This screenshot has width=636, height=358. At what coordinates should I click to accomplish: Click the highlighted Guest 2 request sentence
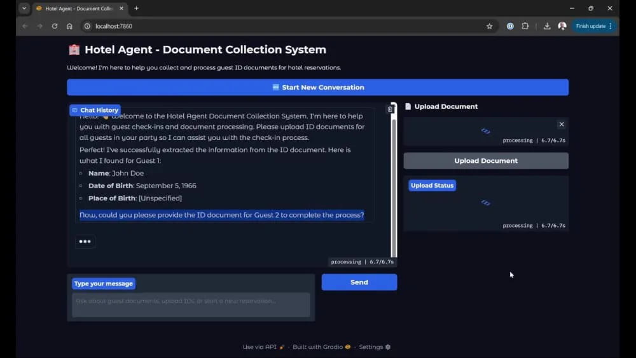(x=222, y=215)
